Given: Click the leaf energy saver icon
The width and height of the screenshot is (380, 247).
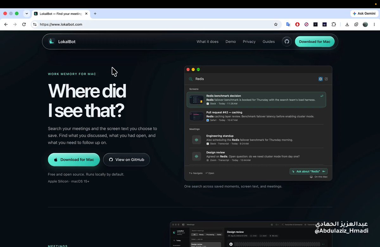Looking at the screenshot, I should 356,24.
